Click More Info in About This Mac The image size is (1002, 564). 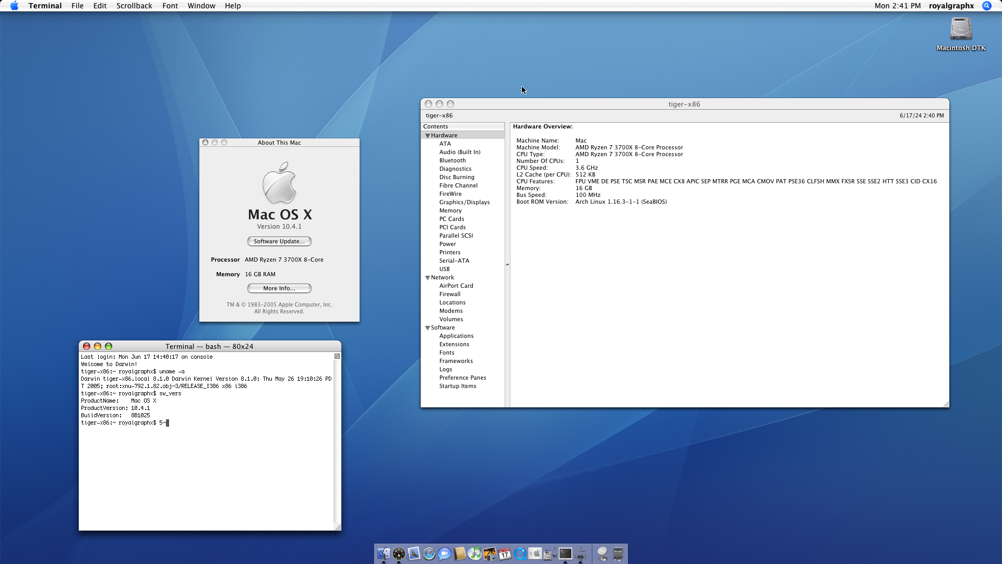[x=279, y=288]
